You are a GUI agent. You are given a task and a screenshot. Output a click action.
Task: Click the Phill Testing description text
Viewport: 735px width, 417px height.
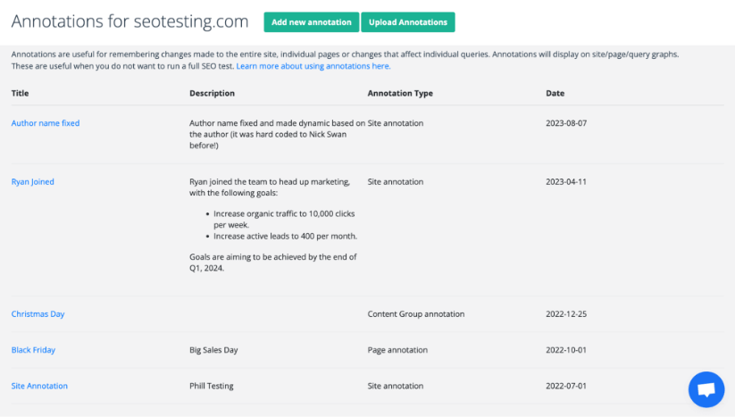coord(212,386)
